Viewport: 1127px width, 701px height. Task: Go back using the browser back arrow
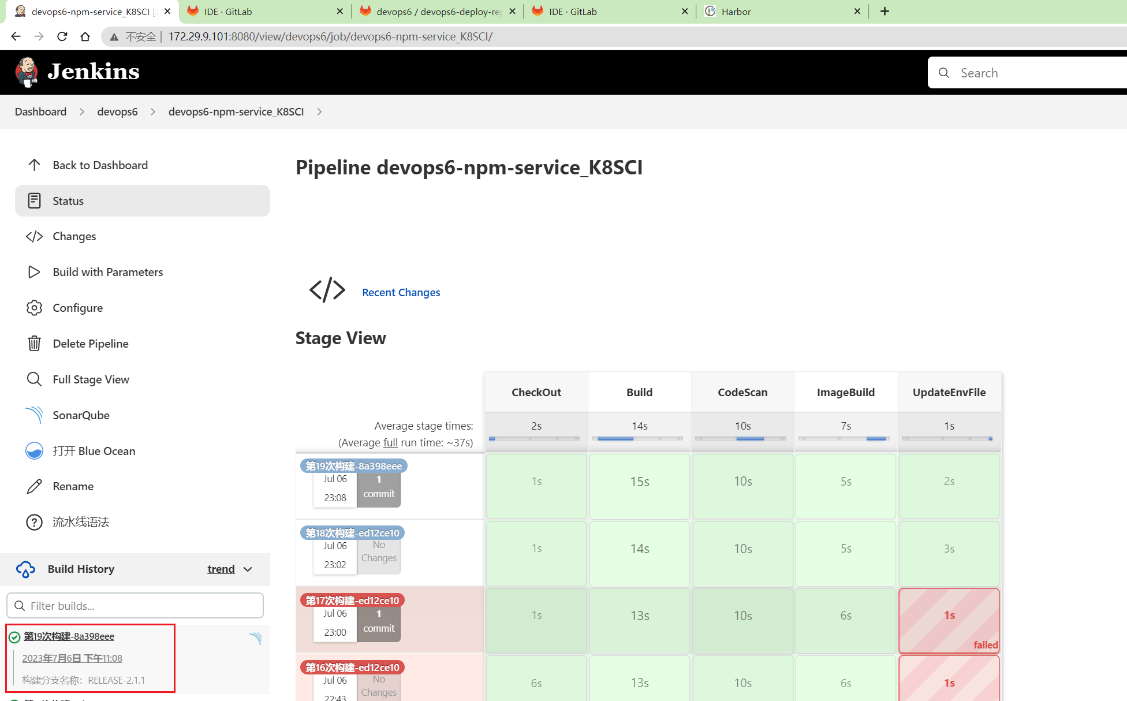point(16,36)
